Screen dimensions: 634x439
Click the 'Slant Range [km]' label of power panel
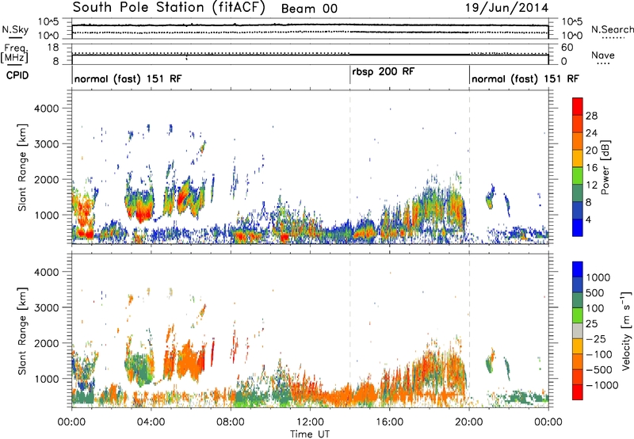click(22, 167)
